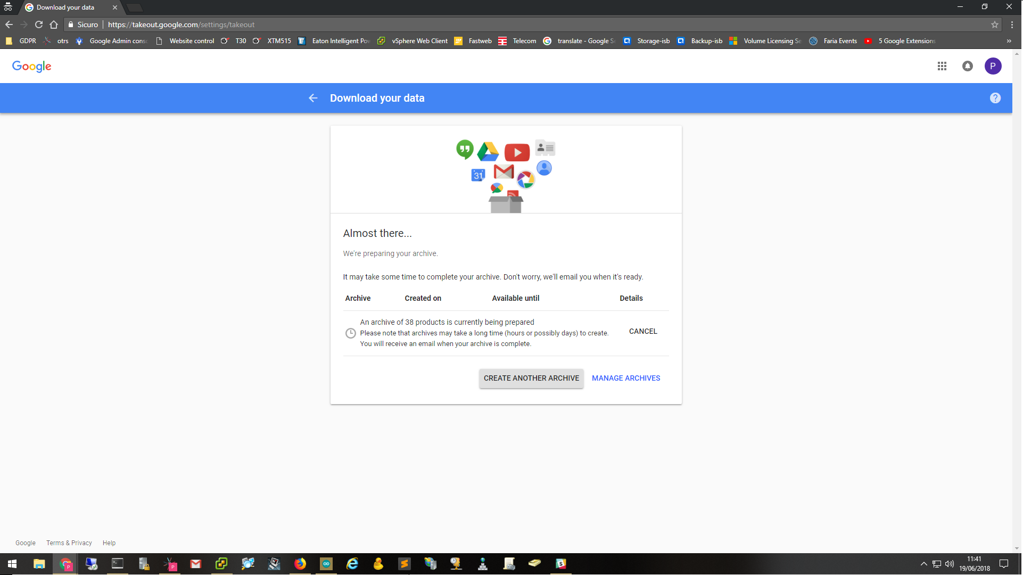The width and height of the screenshot is (1023, 575).
Task: Open the Google apps grid icon
Action: click(942, 66)
